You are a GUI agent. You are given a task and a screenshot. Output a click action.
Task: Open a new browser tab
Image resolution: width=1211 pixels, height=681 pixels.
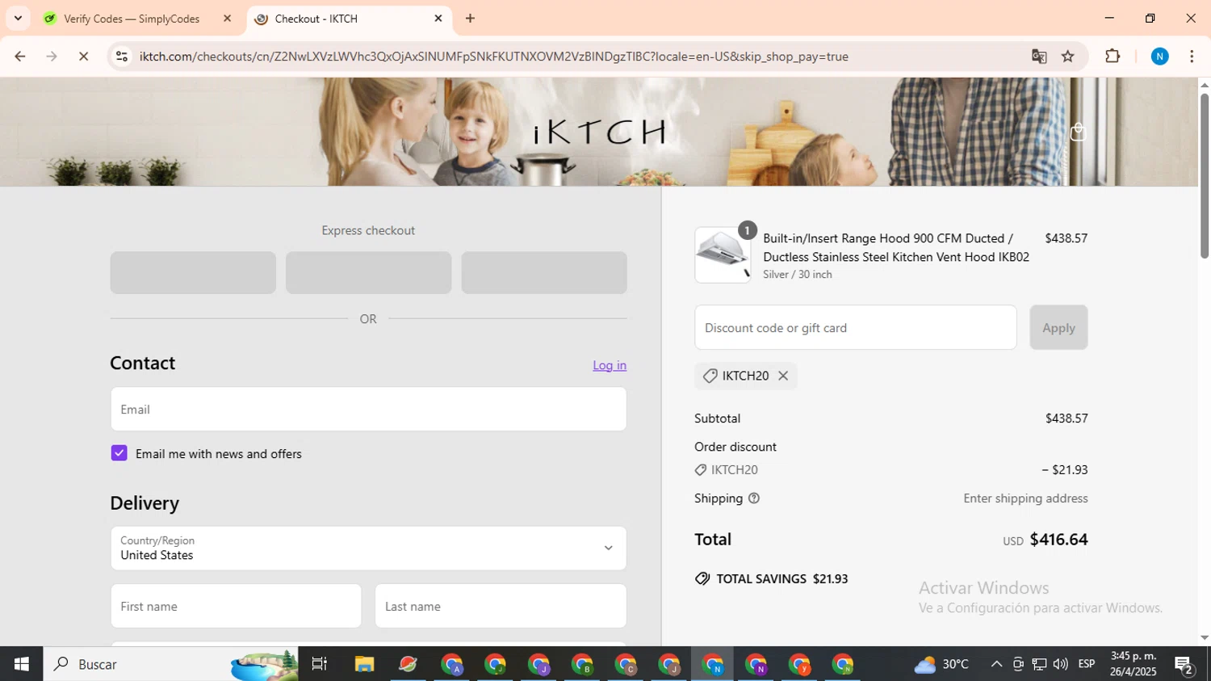click(470, 19)
